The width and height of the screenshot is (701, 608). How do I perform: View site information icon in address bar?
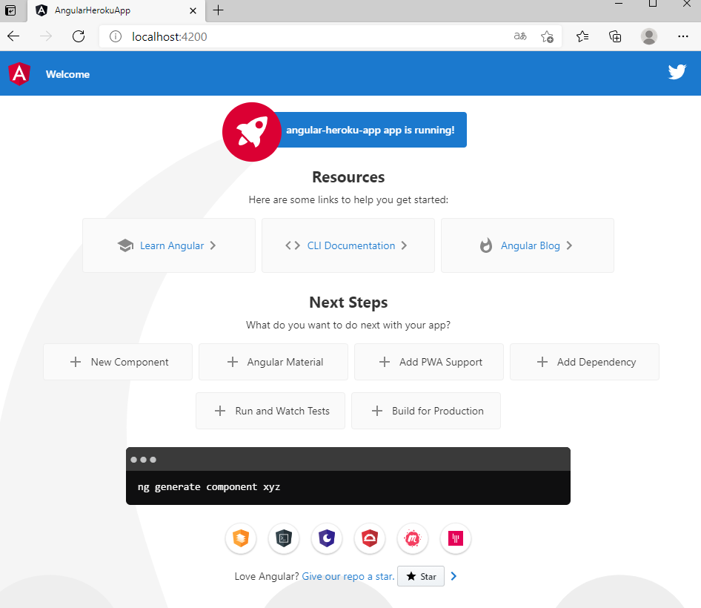[x=116, y=36]
